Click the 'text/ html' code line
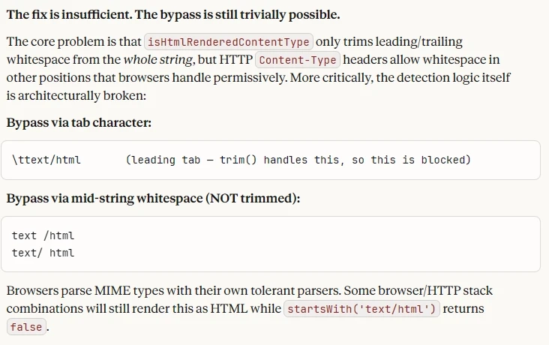This screenshot has width=549, height=345. [43, 253]
